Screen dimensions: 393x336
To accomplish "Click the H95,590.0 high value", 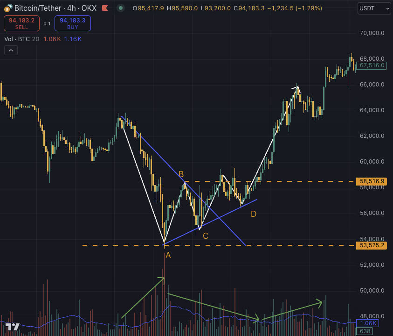I will click(182, 8).
